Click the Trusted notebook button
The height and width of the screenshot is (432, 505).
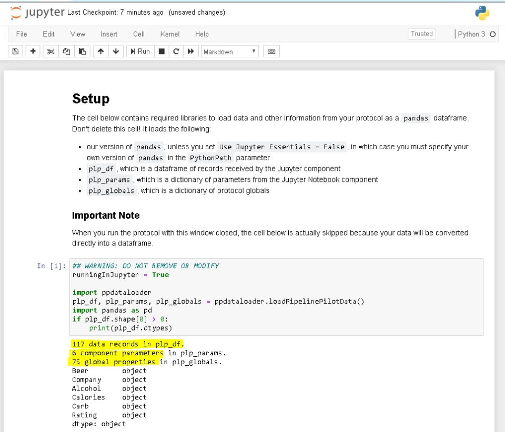click(421, 34)
